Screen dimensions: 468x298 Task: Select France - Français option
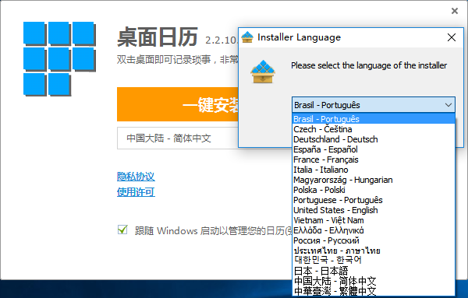[x=374, y=160]
